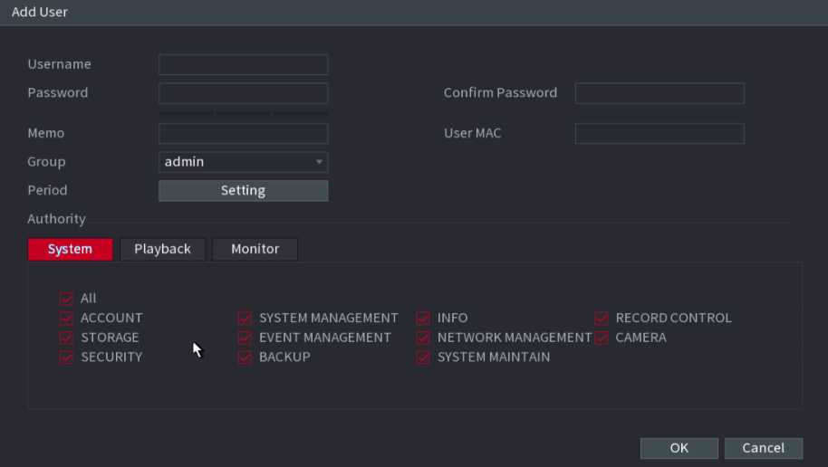Disable SYSTEM MAINTAIN permission
828x467 pixels.
click(423, 357)
